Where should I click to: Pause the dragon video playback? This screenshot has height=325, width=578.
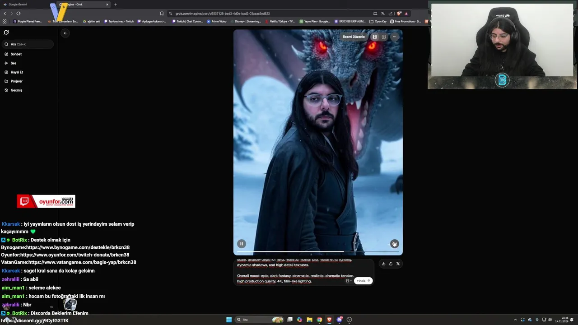point(242,244)
